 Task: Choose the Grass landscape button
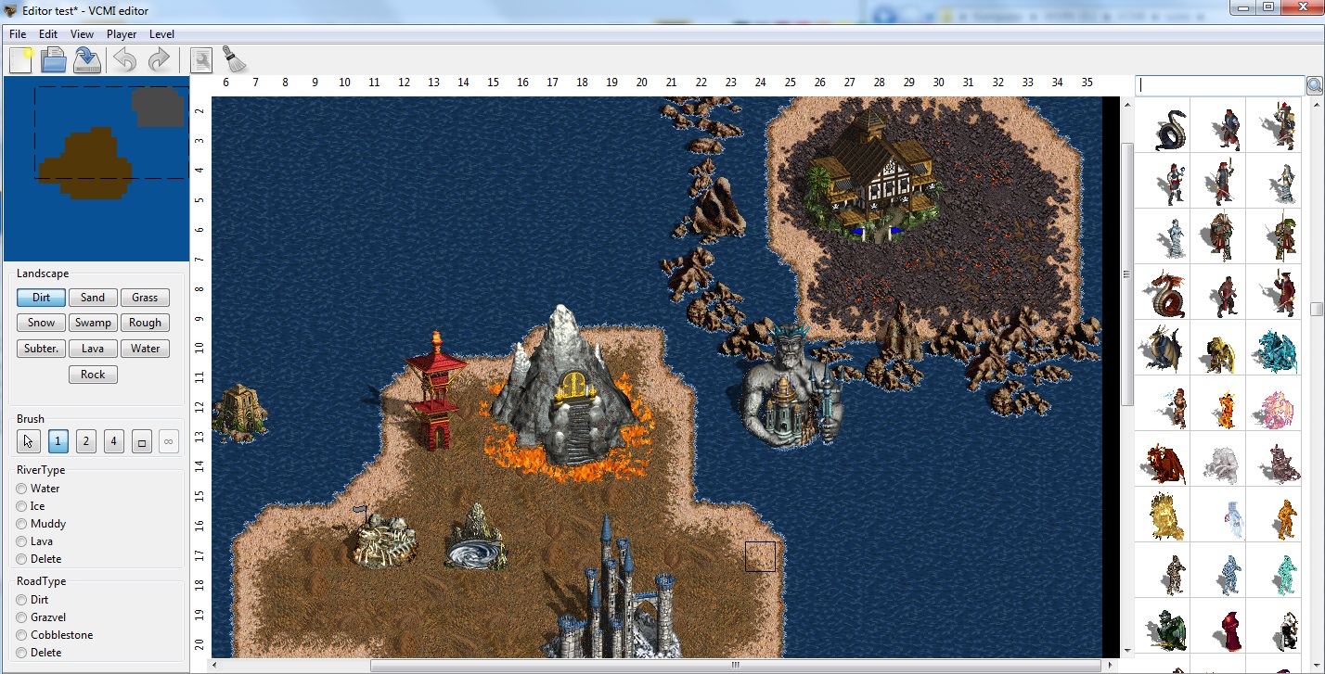[x=145, y=298]
